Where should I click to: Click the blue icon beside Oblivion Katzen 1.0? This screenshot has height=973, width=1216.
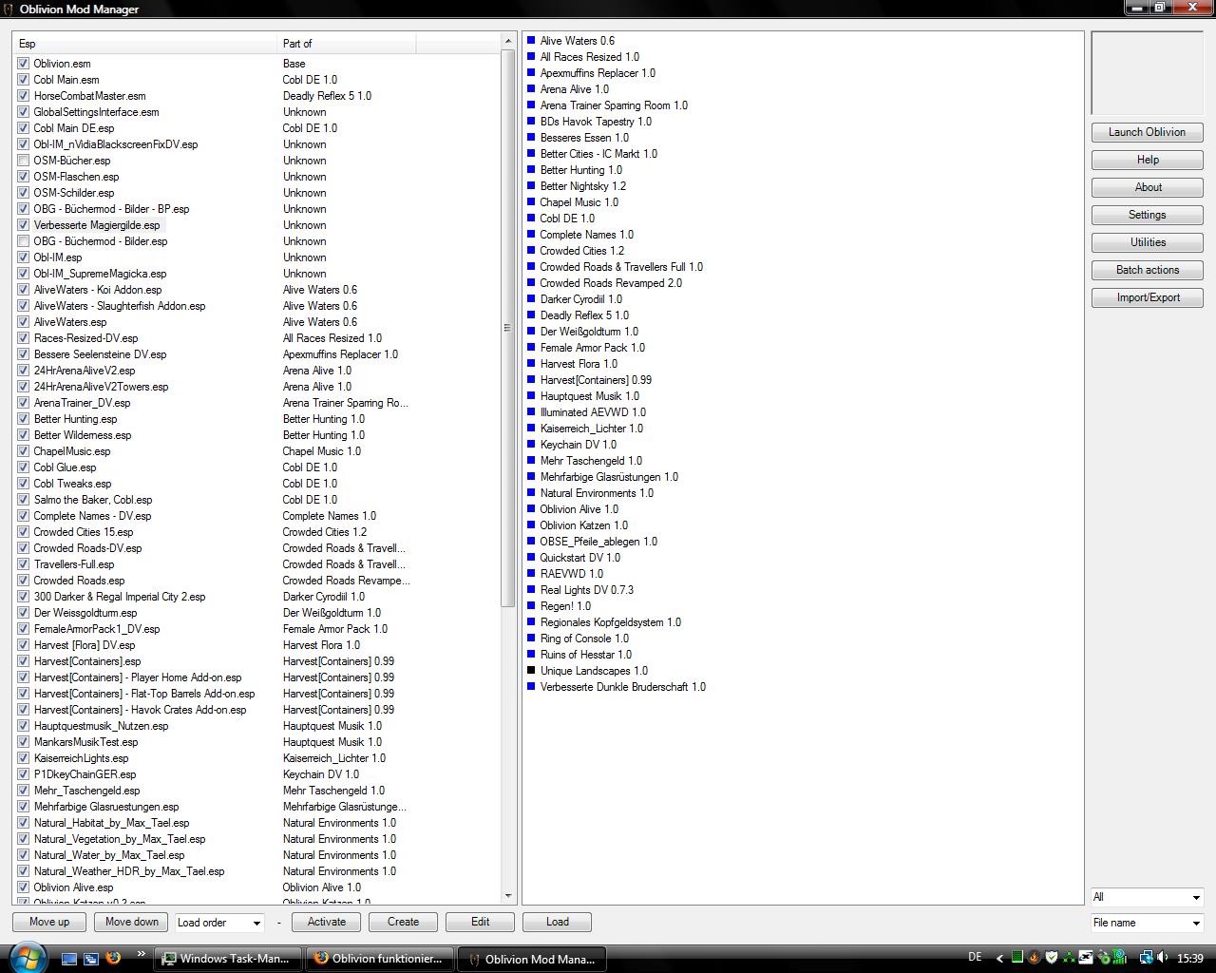pos(531,525)
